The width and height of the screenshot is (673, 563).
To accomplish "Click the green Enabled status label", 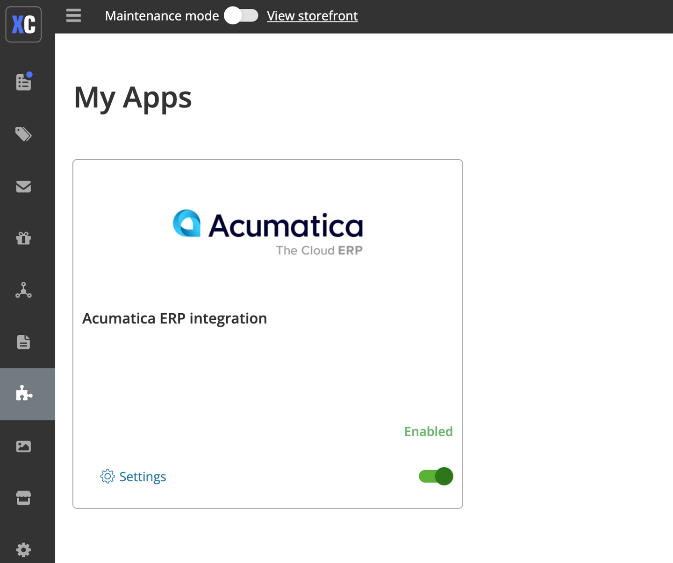I will pyautogui.click(x=428, y=431).
